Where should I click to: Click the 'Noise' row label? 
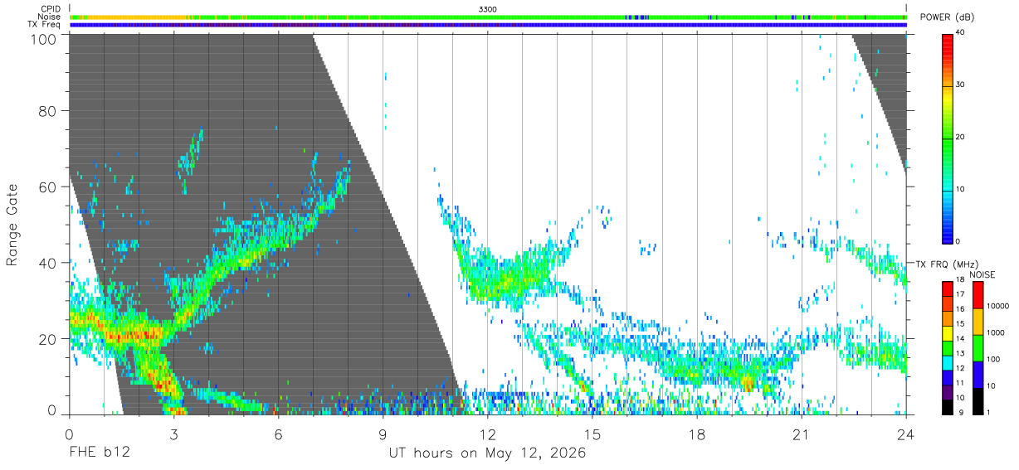pos(49,17)
